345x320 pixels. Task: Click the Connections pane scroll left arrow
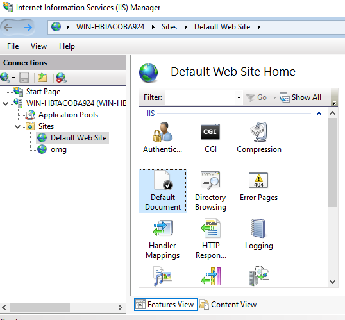pos(4,307)
